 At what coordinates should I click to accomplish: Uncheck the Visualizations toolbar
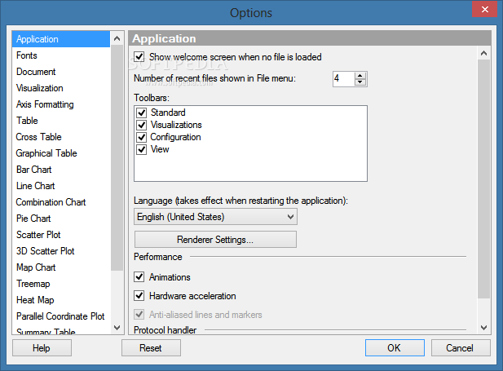coord(142,125)
